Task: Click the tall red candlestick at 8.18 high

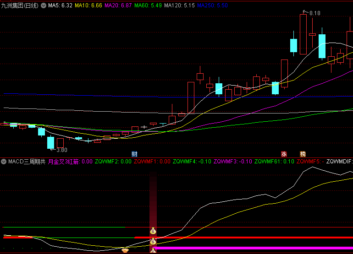Action: 303,34
